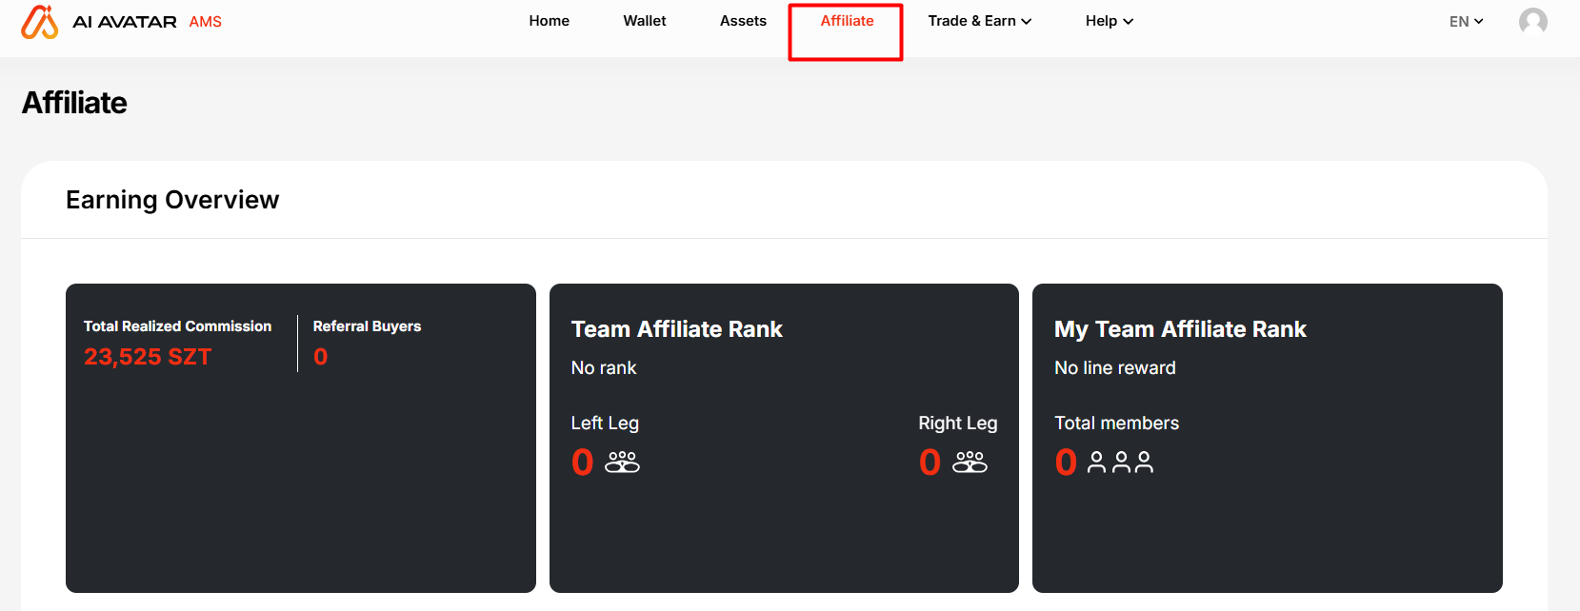Open the Home menu item
1580x611 pixels.
pyautogui.click(x=550, y=21)
